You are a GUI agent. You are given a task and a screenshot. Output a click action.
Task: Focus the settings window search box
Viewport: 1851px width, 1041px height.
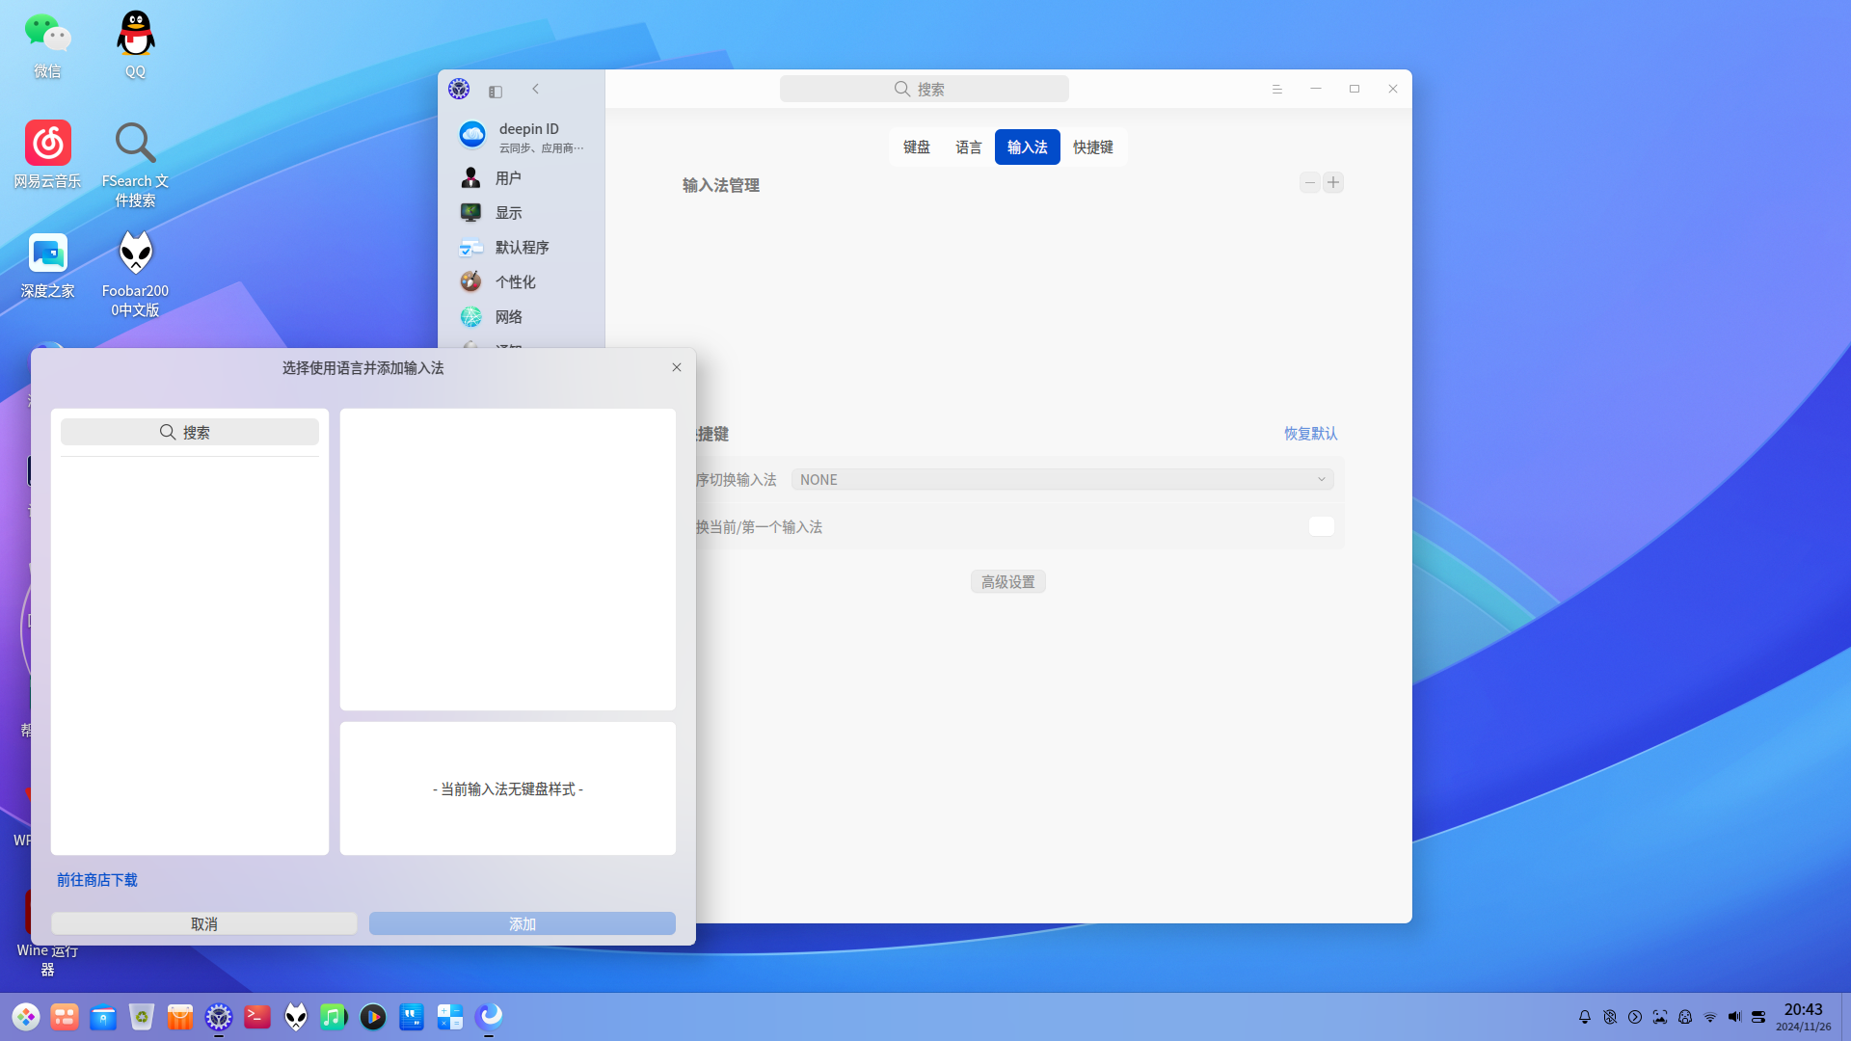click(925, 89)
